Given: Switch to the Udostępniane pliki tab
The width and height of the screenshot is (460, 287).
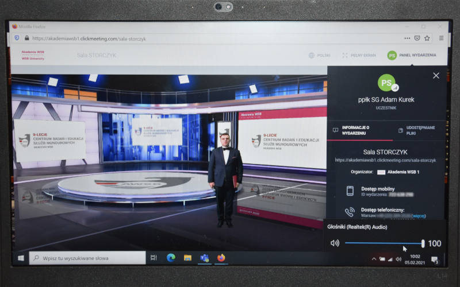Looking at the screenshot, I should tap(416, 130).
